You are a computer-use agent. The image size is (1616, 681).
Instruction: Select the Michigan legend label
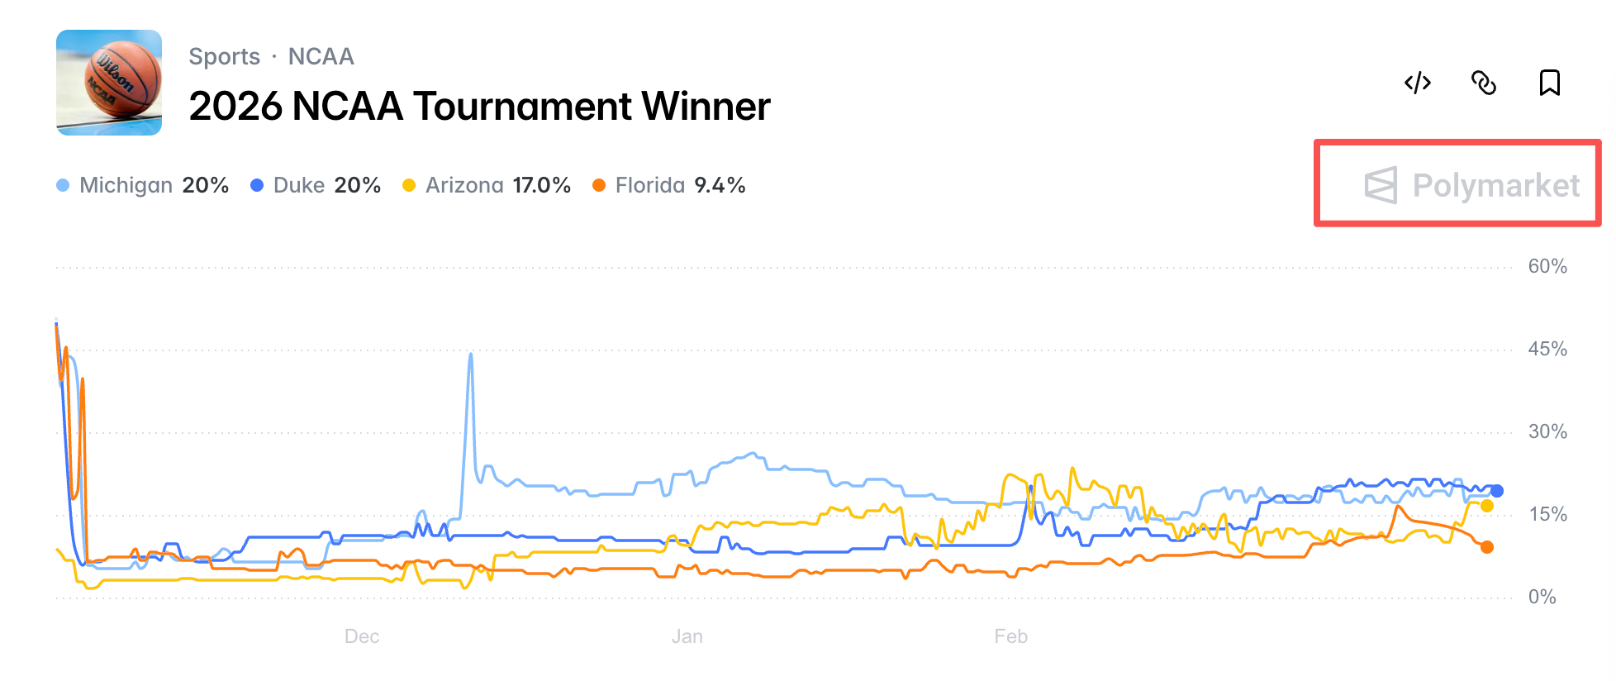[x=126, y=185]
